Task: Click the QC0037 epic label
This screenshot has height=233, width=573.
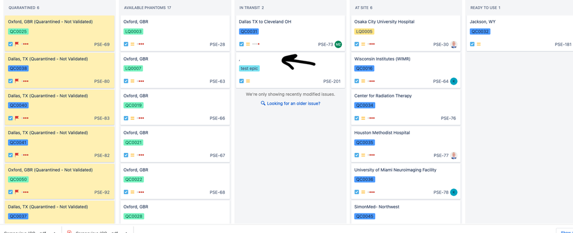Action: [18, 216]
